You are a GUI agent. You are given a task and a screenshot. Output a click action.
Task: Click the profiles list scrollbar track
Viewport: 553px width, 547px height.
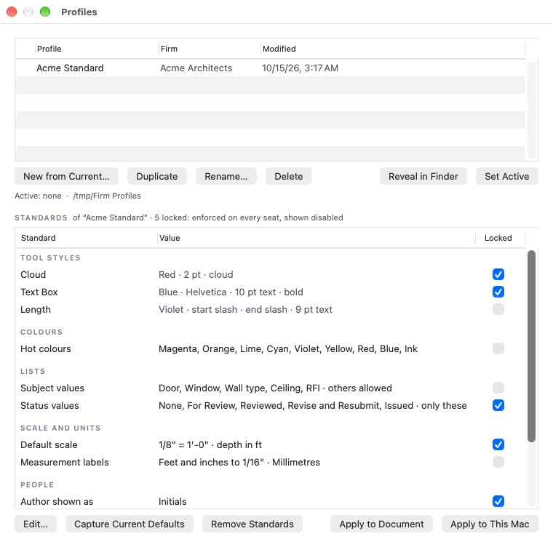point(531,110)
